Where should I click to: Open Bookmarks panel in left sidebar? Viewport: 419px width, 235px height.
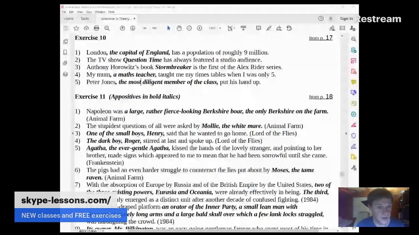tap(65, 52)
